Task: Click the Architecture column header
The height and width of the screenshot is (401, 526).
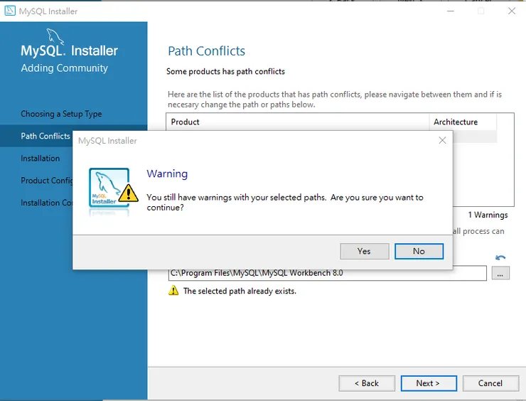Action: 463,122
